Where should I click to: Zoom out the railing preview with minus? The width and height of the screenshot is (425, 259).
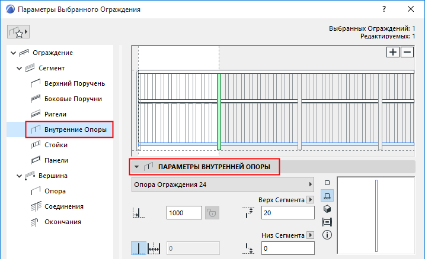407,52
